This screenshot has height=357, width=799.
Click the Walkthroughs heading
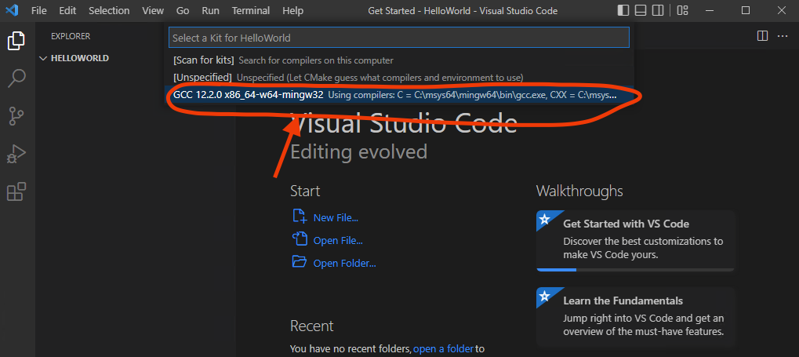pyautogui.click(x=579, y=191)
